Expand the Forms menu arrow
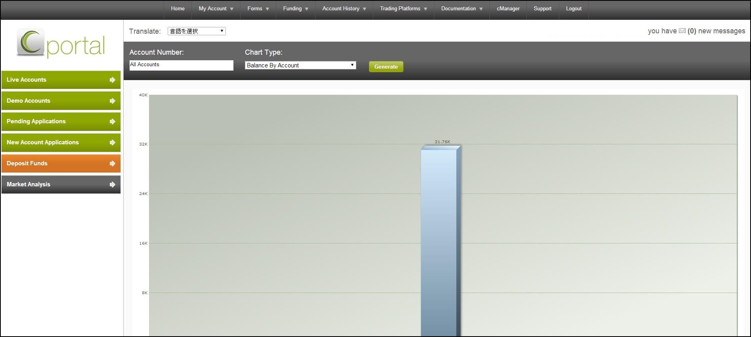The image size is (751, 337). click(268, 9)
